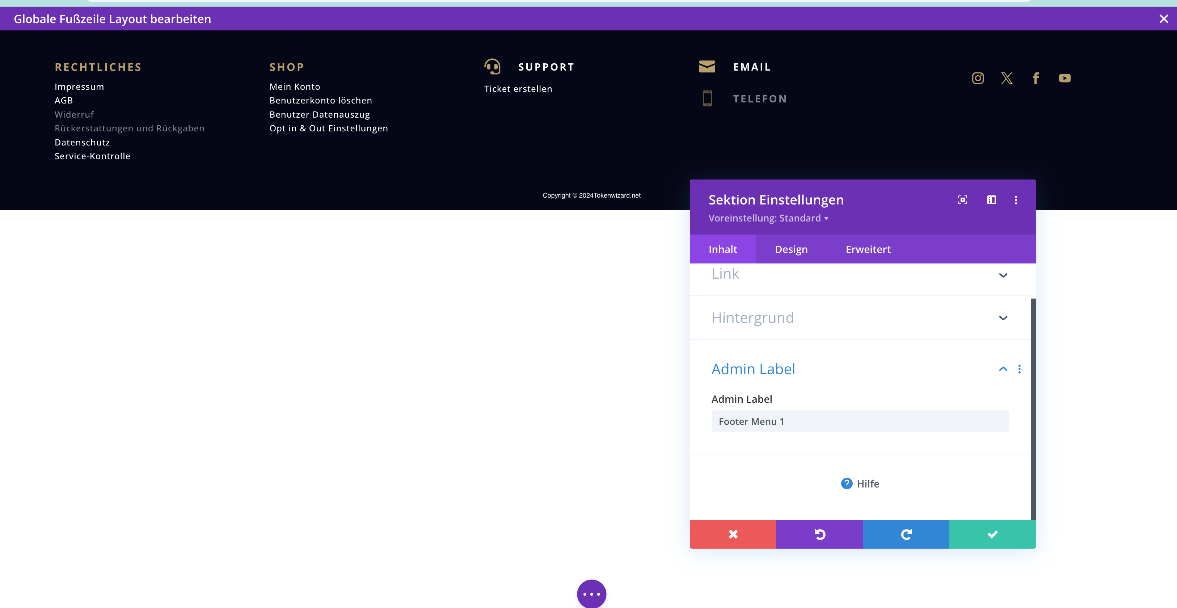Screen dimensions: 1177x608
Task: Select the EMAIL heading
Action: (x=752, y=67)
